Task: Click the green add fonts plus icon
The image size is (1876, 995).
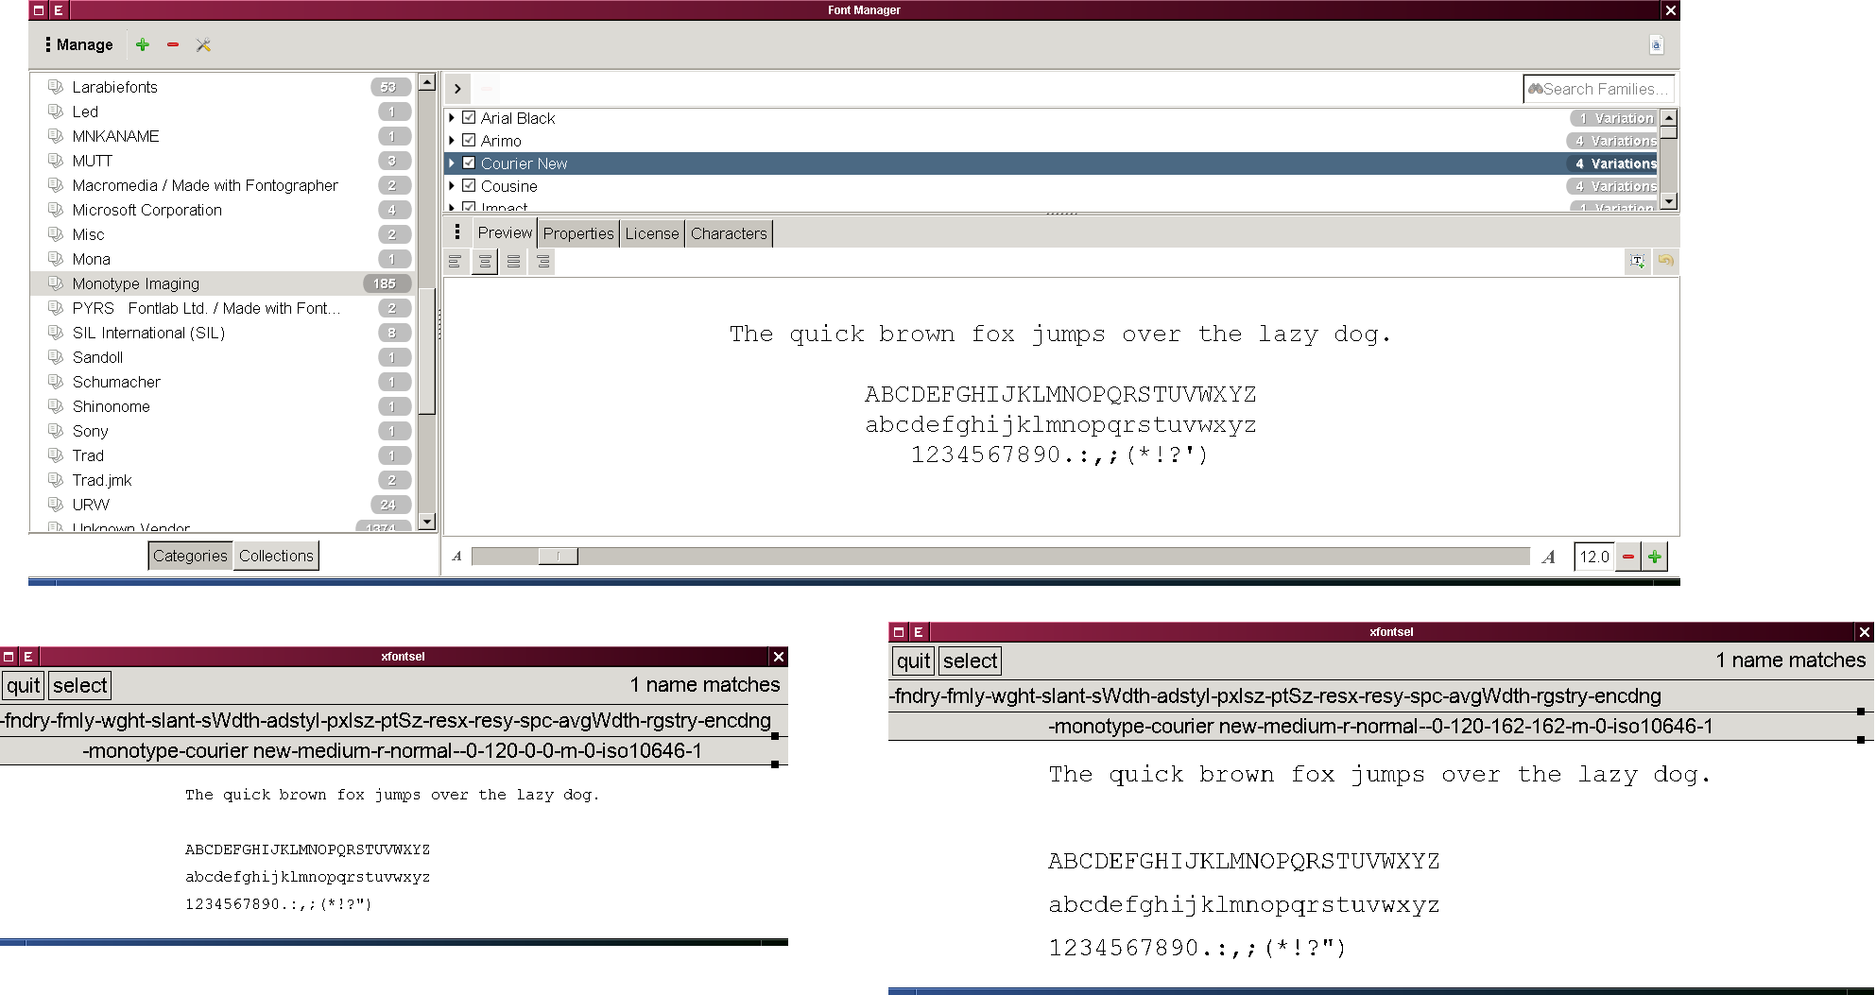Action: tap(143, 44)
